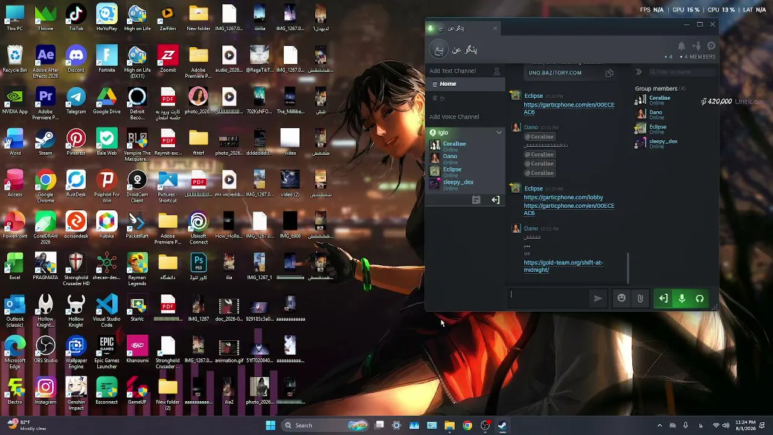Open the Eclipse garticphone link from 10:30 PM
Screen dimensions: 773x435
pyautogui.click(x=569, y=108)
